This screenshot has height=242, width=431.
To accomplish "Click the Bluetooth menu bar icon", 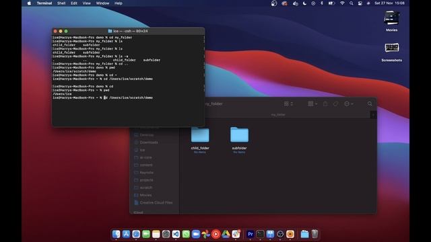I will (x=322, y=3).
